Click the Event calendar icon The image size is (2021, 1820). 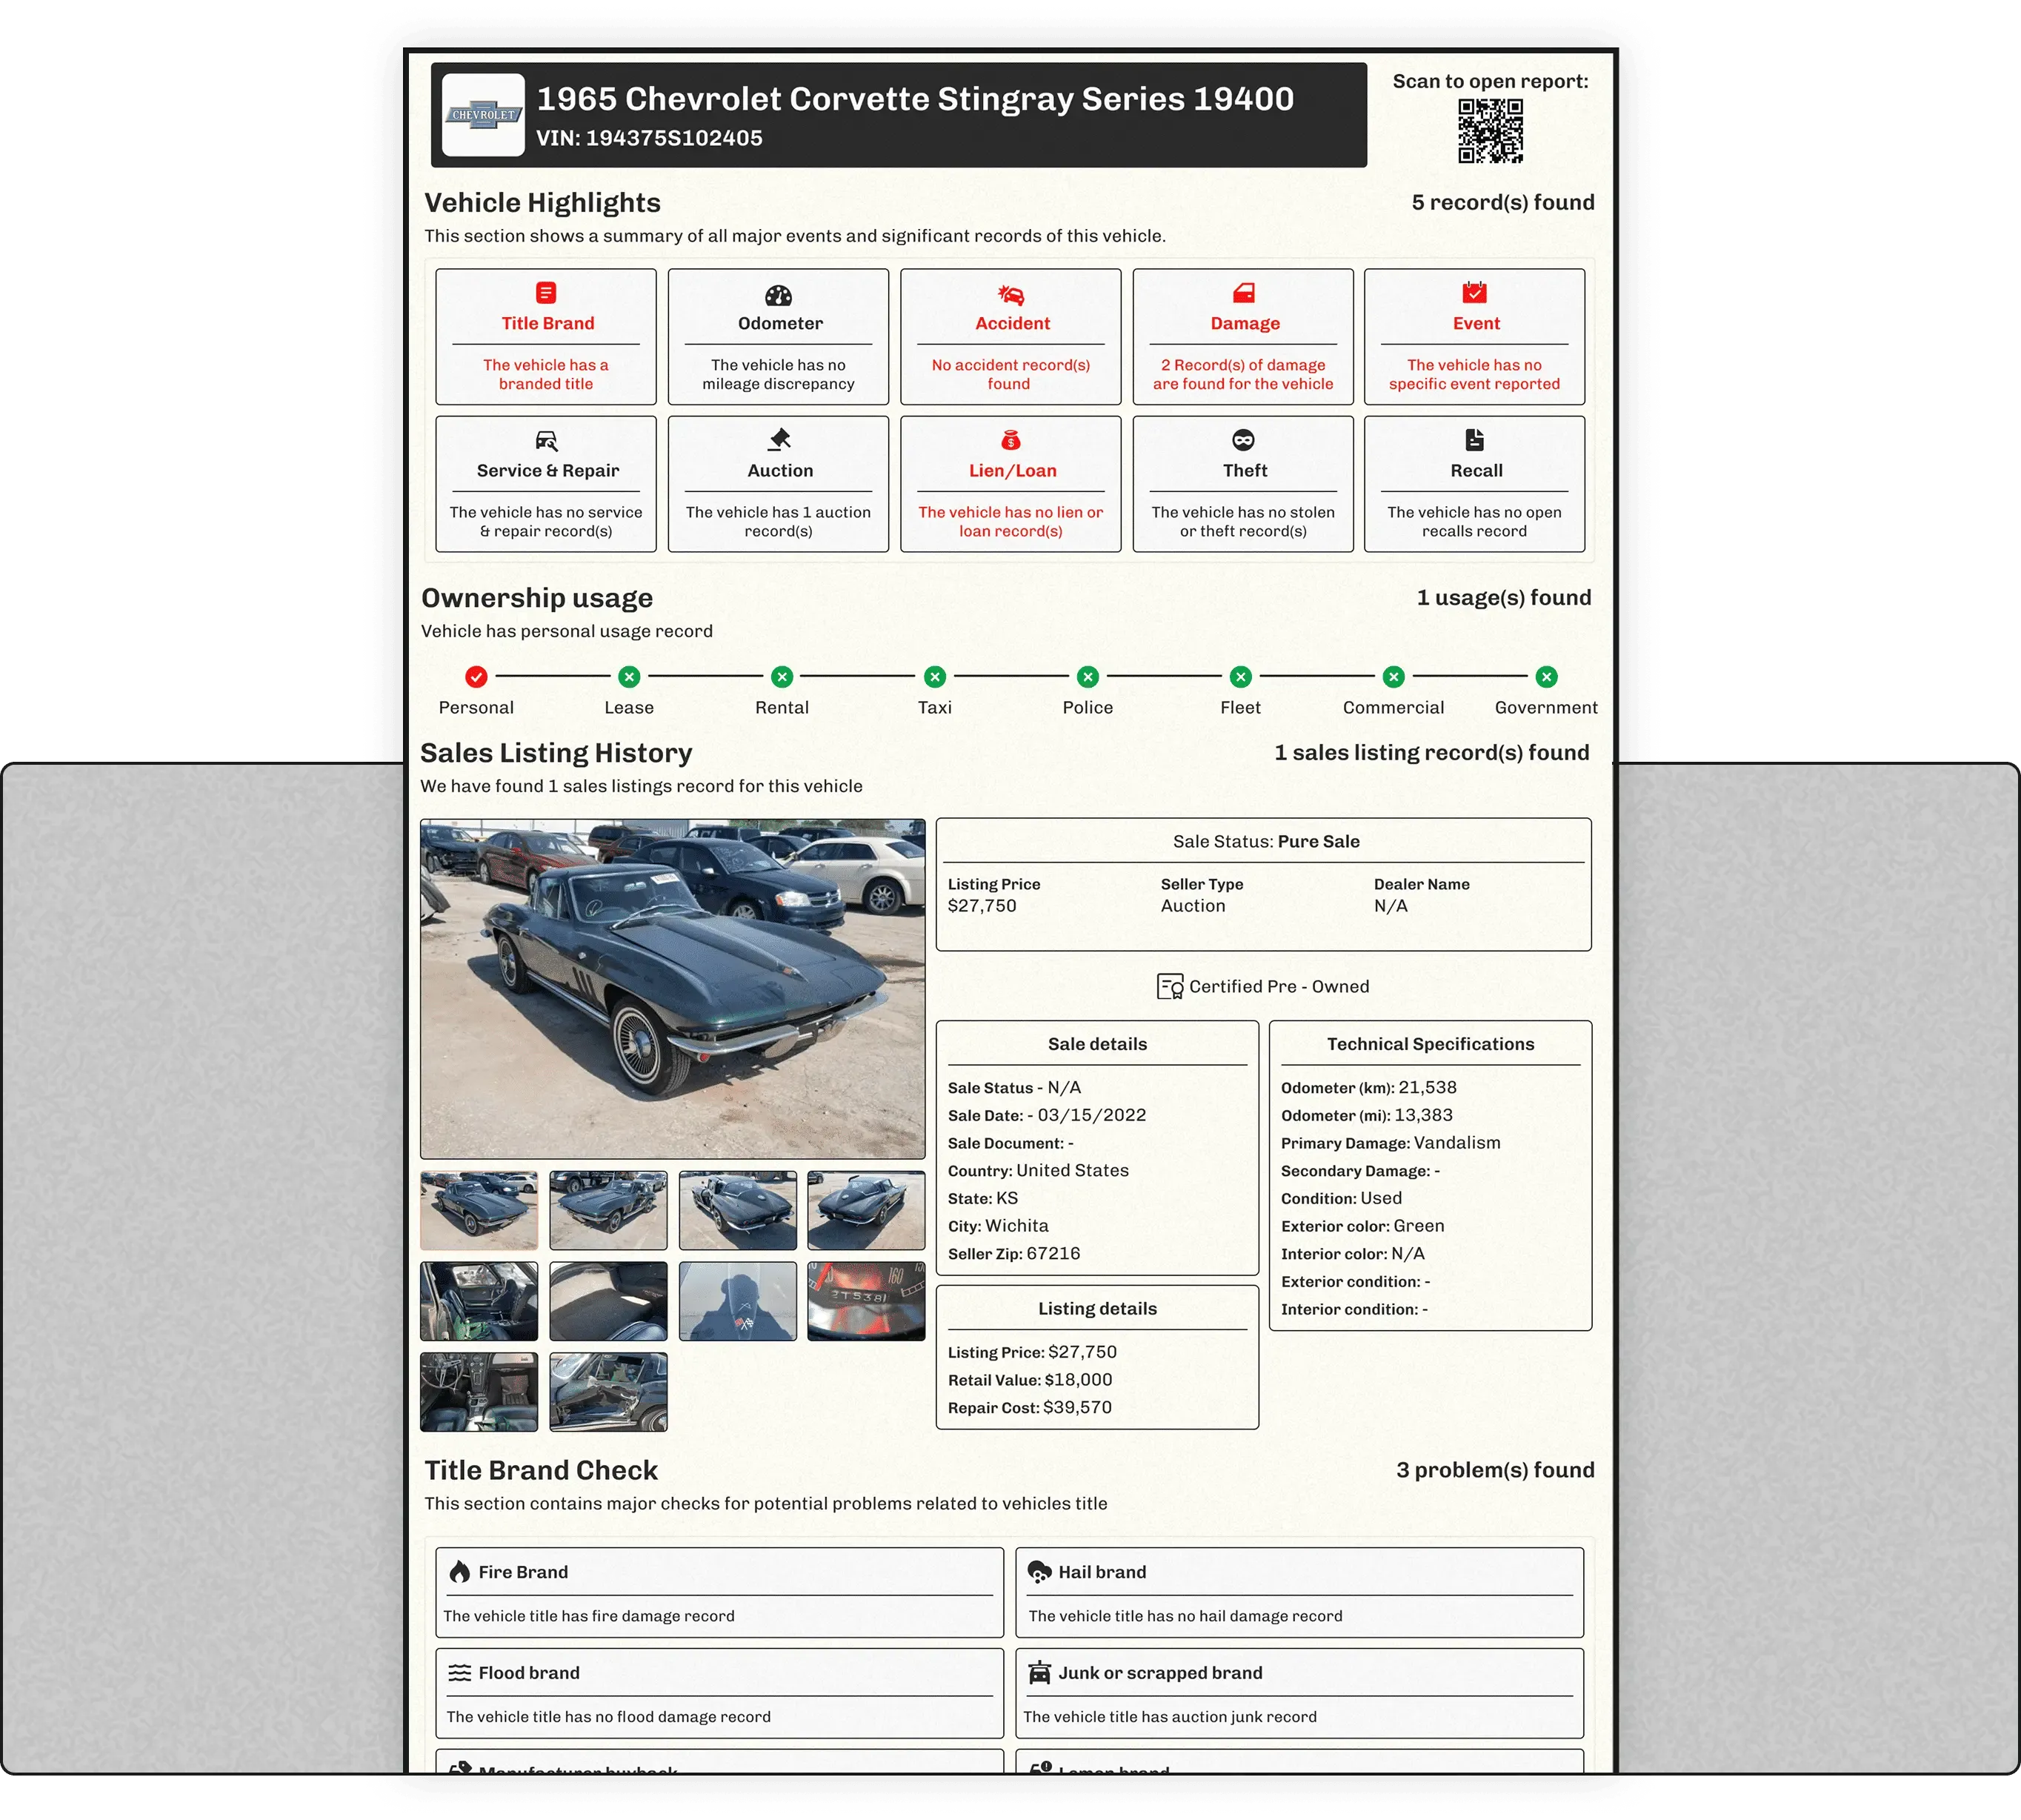tap(1474, 293)
